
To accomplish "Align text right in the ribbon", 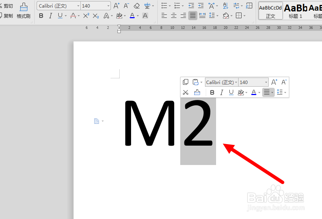I will point(183,16).
